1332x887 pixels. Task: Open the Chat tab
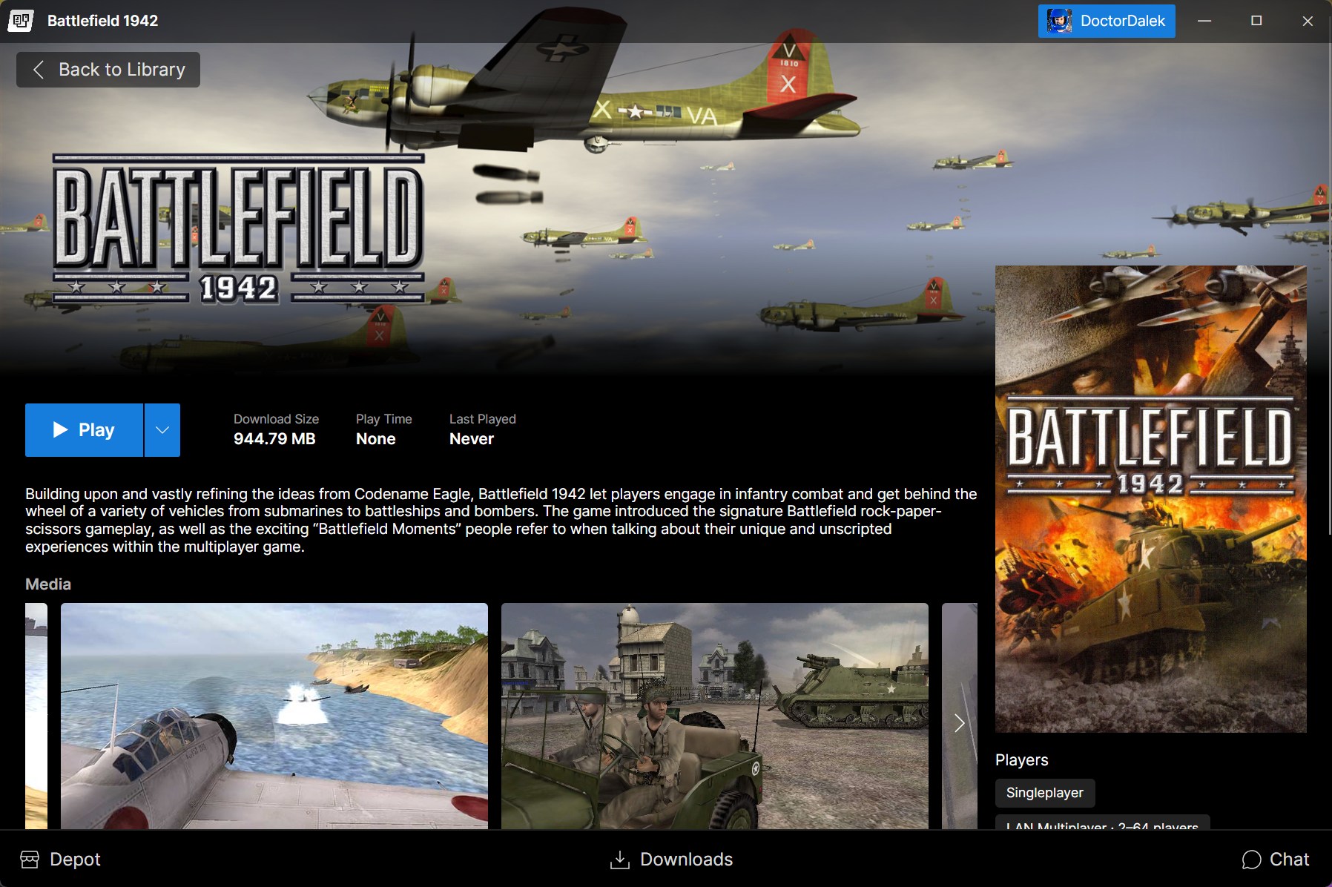[x=1276, y=859]
